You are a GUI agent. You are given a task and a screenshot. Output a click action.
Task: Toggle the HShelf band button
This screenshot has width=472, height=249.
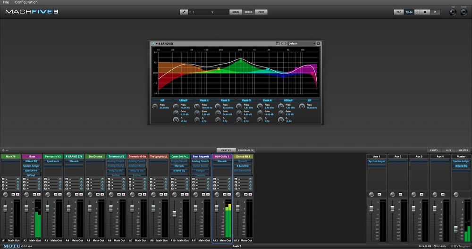(x=288, y=100)
